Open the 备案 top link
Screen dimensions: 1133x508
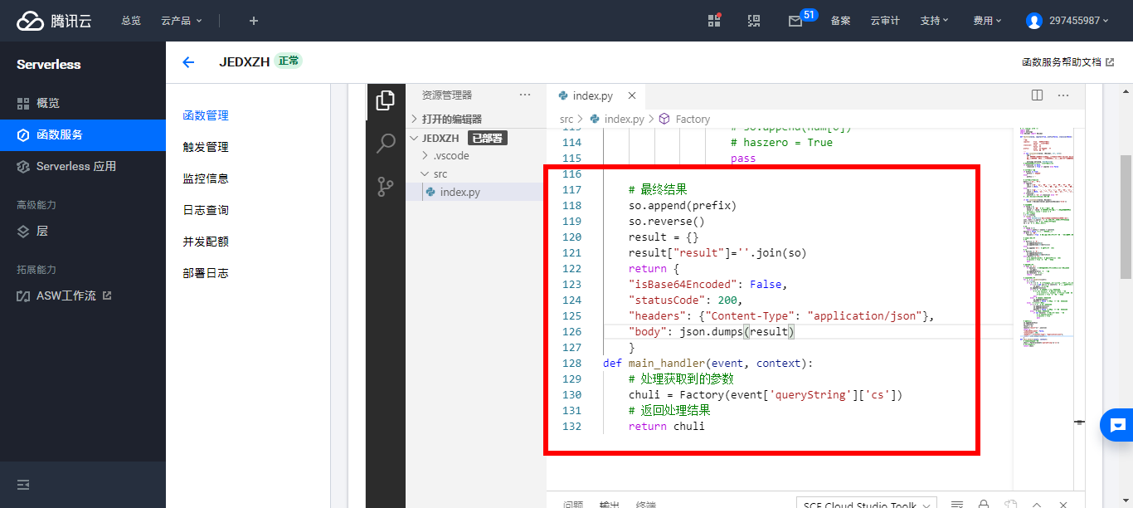tap(840, 21)
